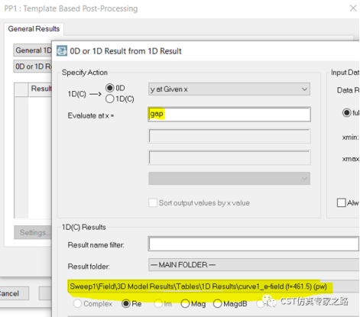Select the Mag radio button
Viewport: 360px width, 317px height.
(x=185, y=303)
